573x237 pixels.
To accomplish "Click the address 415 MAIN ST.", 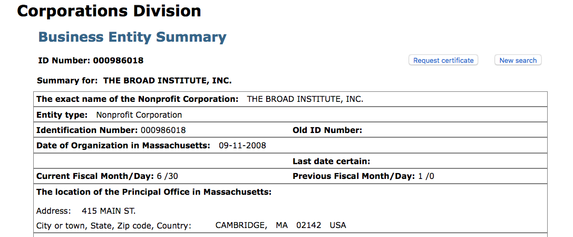I will pos(109,211).
